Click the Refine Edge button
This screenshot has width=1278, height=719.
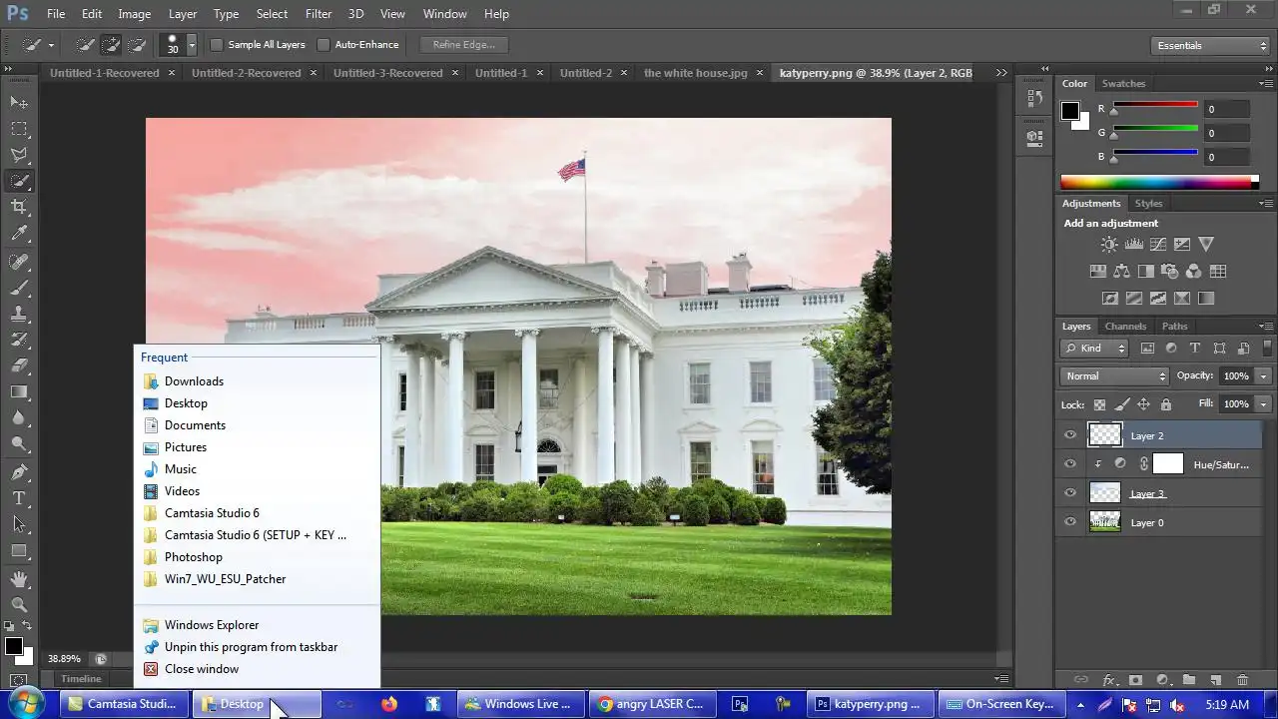click(x=464, y=45)
